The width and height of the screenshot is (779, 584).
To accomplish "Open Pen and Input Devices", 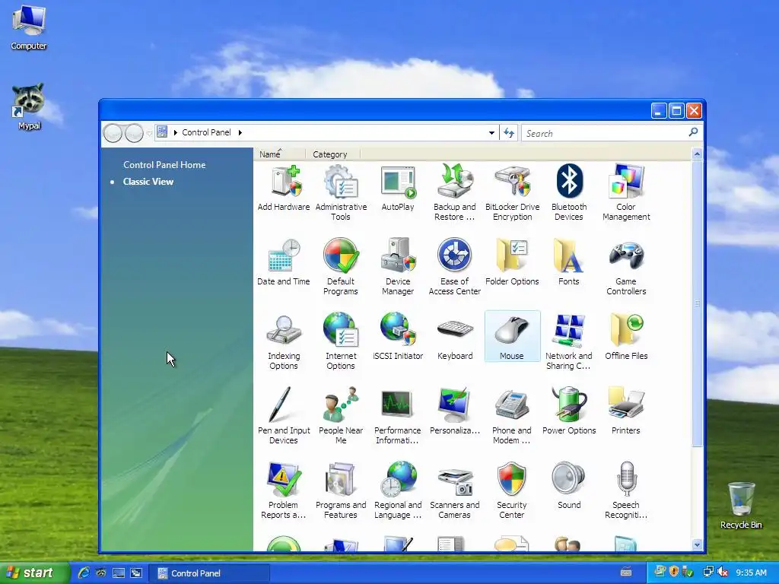I will click(x=284, y=416).
